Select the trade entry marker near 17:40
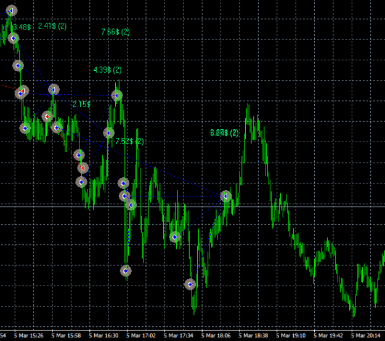This screenshot has height=341, width=385. point(175,237)
